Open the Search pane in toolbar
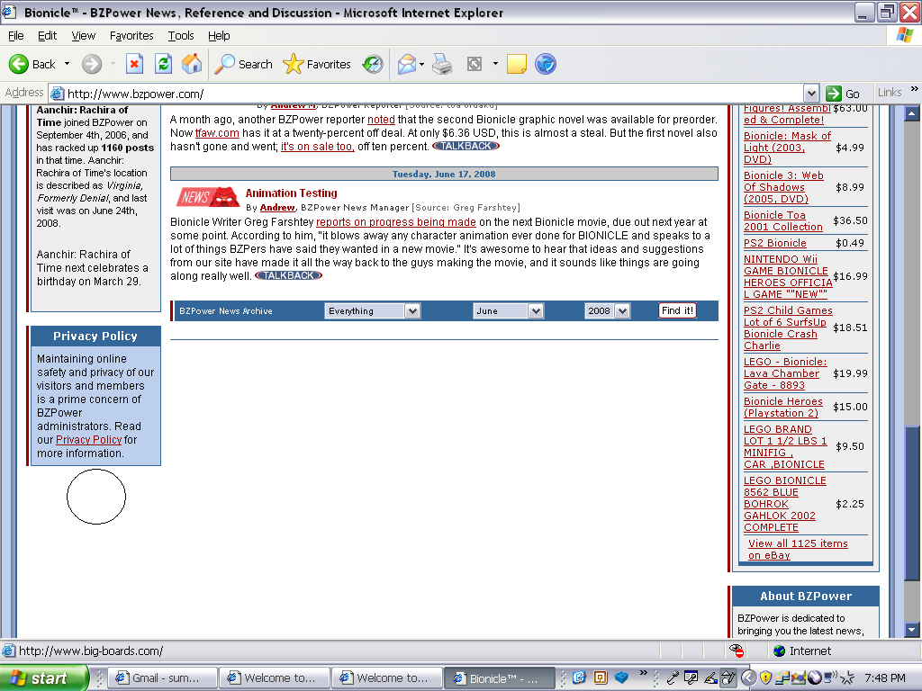 coord(243,64)
